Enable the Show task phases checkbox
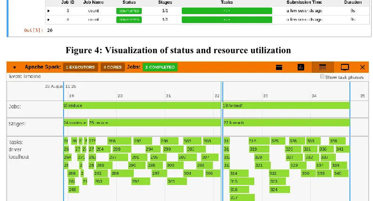Screen dimensions: 373x201 [x=322, y=77]
